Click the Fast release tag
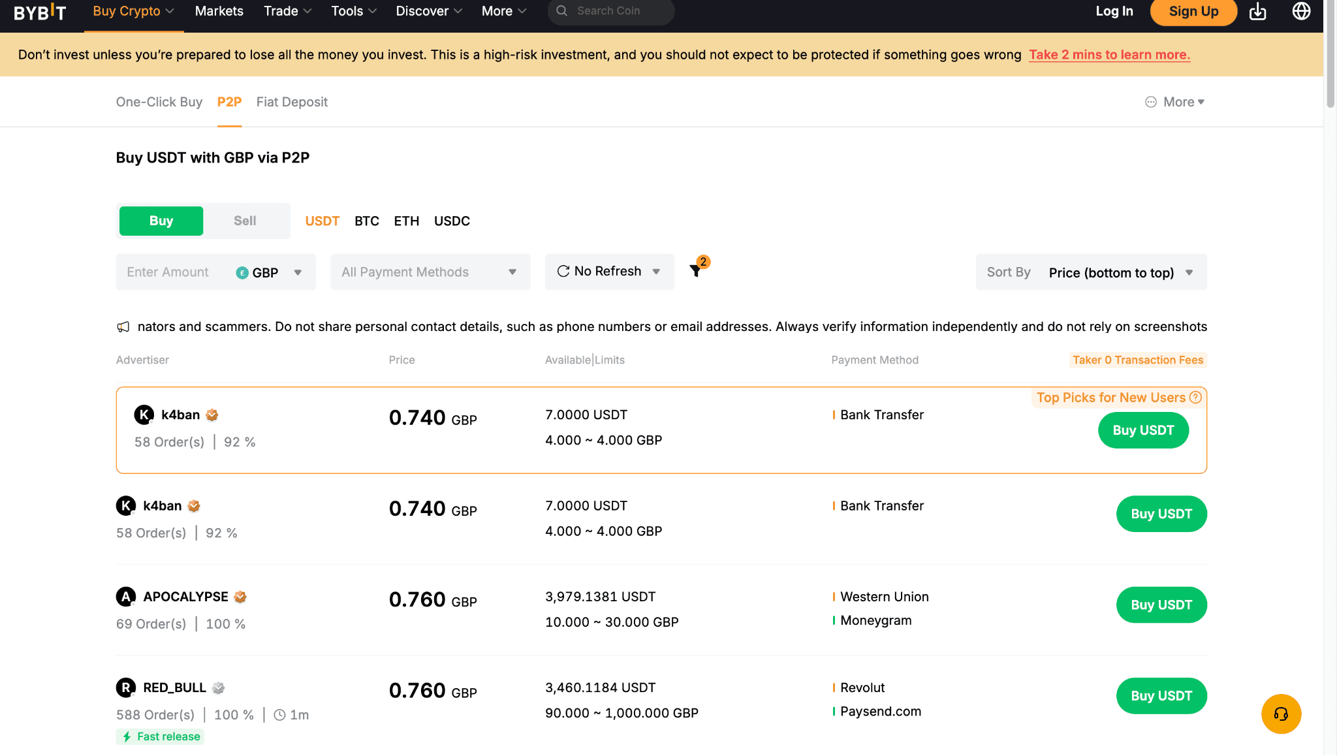The image size is (1337, 756). pyautogui.click(x=161, y=736)
